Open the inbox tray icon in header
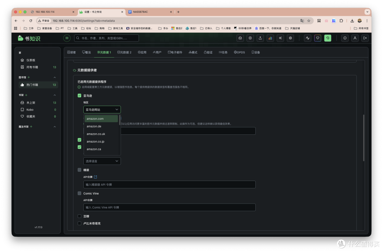Screen dimensions: 383x252 click(240, 38)
